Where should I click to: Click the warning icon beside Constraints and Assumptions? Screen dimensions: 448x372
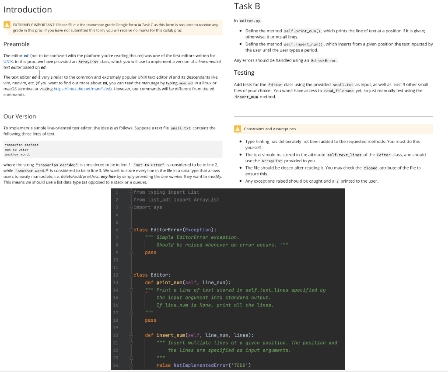pos(238,129)
